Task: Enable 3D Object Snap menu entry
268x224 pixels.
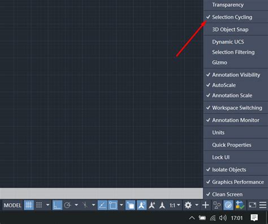Action: pos(236,29)
